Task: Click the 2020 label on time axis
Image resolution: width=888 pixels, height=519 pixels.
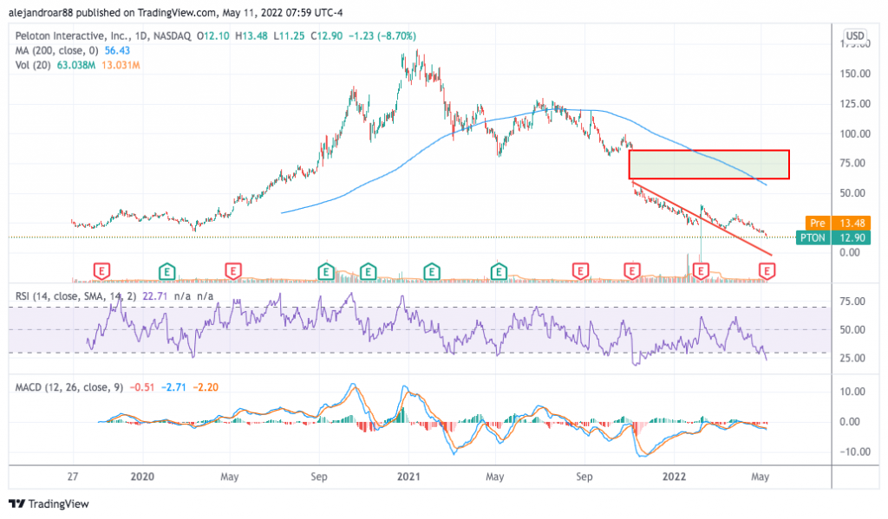Action: coord(142,477)
